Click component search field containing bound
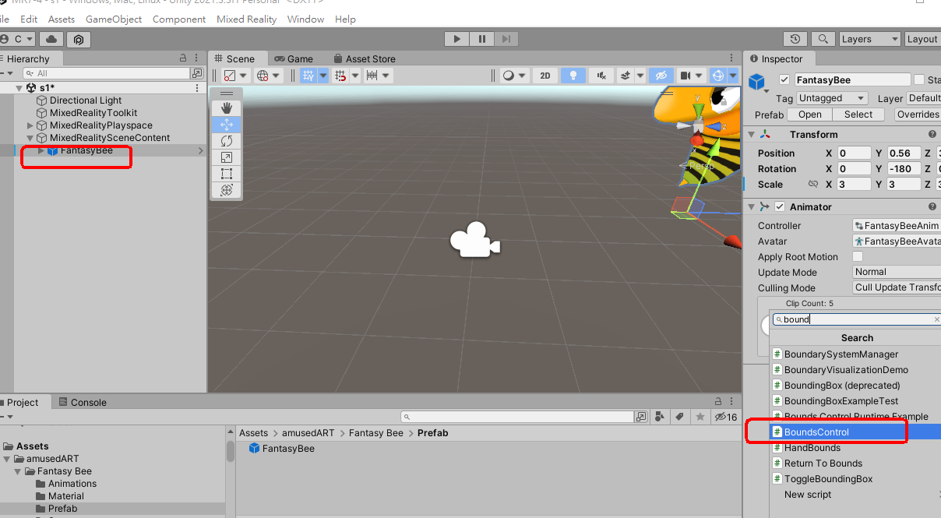The image size is (941, 518). click(x=857, y=319)
